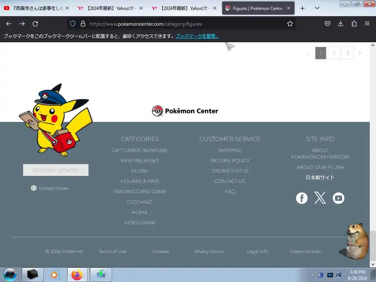The height and width of the screenshot is (282, 376).
Task: Open the extensions puzzle icon
Action: pyautogui.click(x=354, y=23)
